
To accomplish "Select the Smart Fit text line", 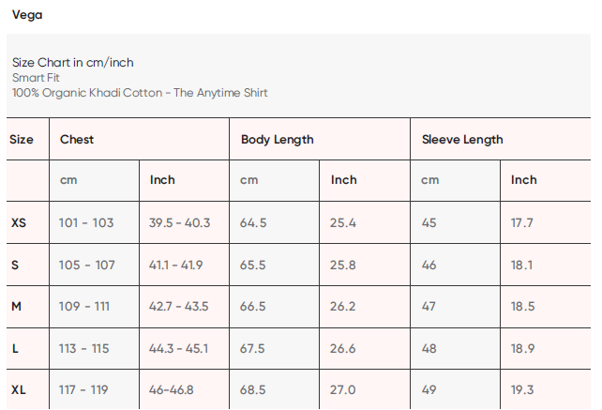I will [36, 78].
